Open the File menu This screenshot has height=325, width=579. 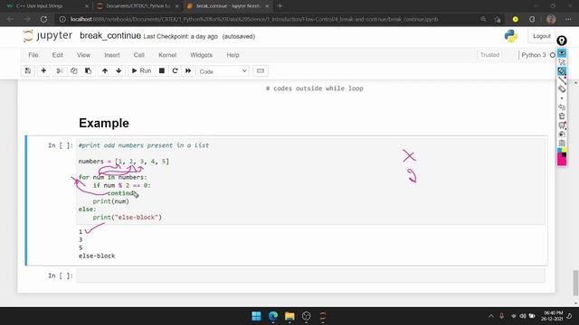tap(33, 55)
